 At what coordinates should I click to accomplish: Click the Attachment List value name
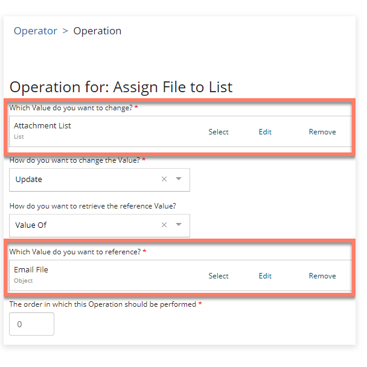[42, 126]
